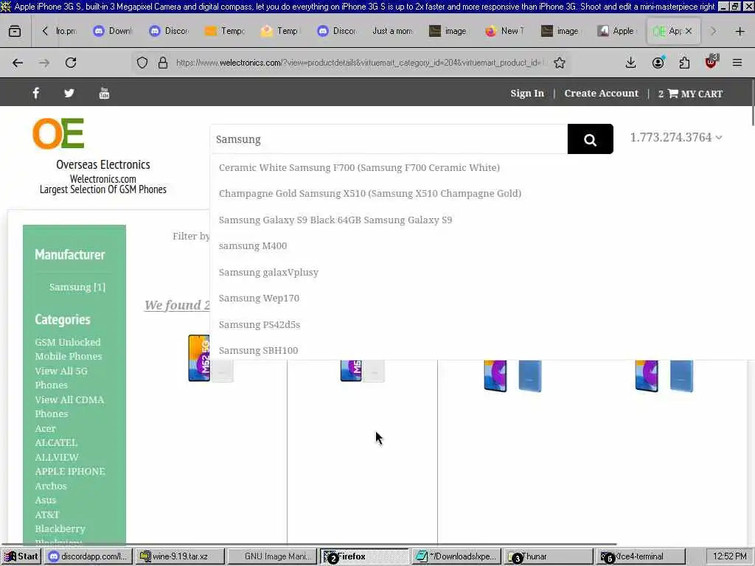Open the Blackberry category link
Image resolution: width=755 pixels, height=566 pixels.
pos(60,528)
